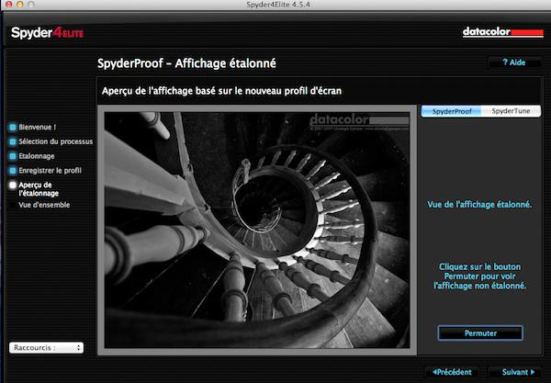Screen dimensions: 551x383
Task: Open the Raccourcis dropdown menu
Action: click(x=47, y=347)
